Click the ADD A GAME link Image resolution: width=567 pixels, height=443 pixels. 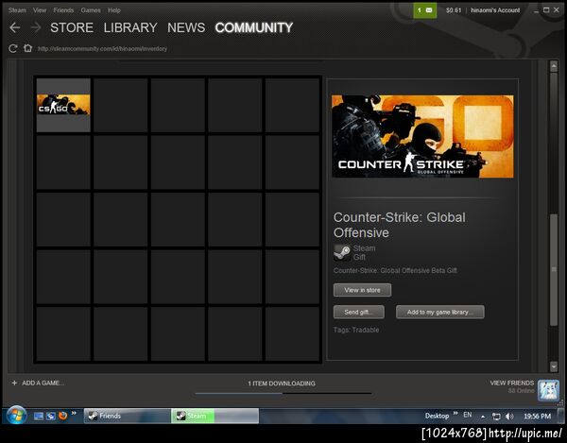coord(43,383)
